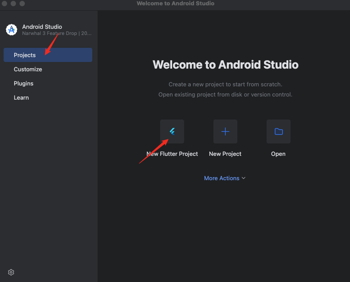Viewport: 350px width, 282px height.
Task: Click the New Flutter Project icon
Action: tap(172, 131)
